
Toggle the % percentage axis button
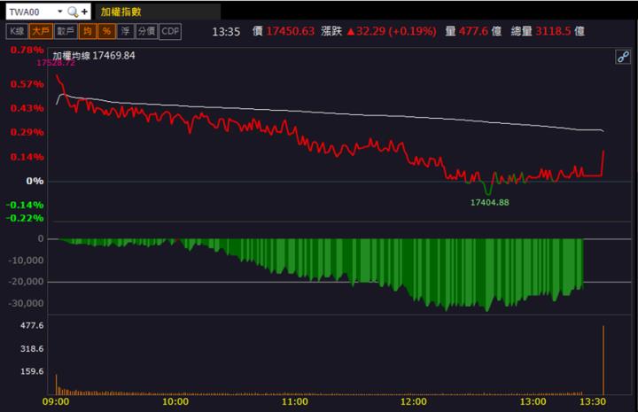[106, 31]
